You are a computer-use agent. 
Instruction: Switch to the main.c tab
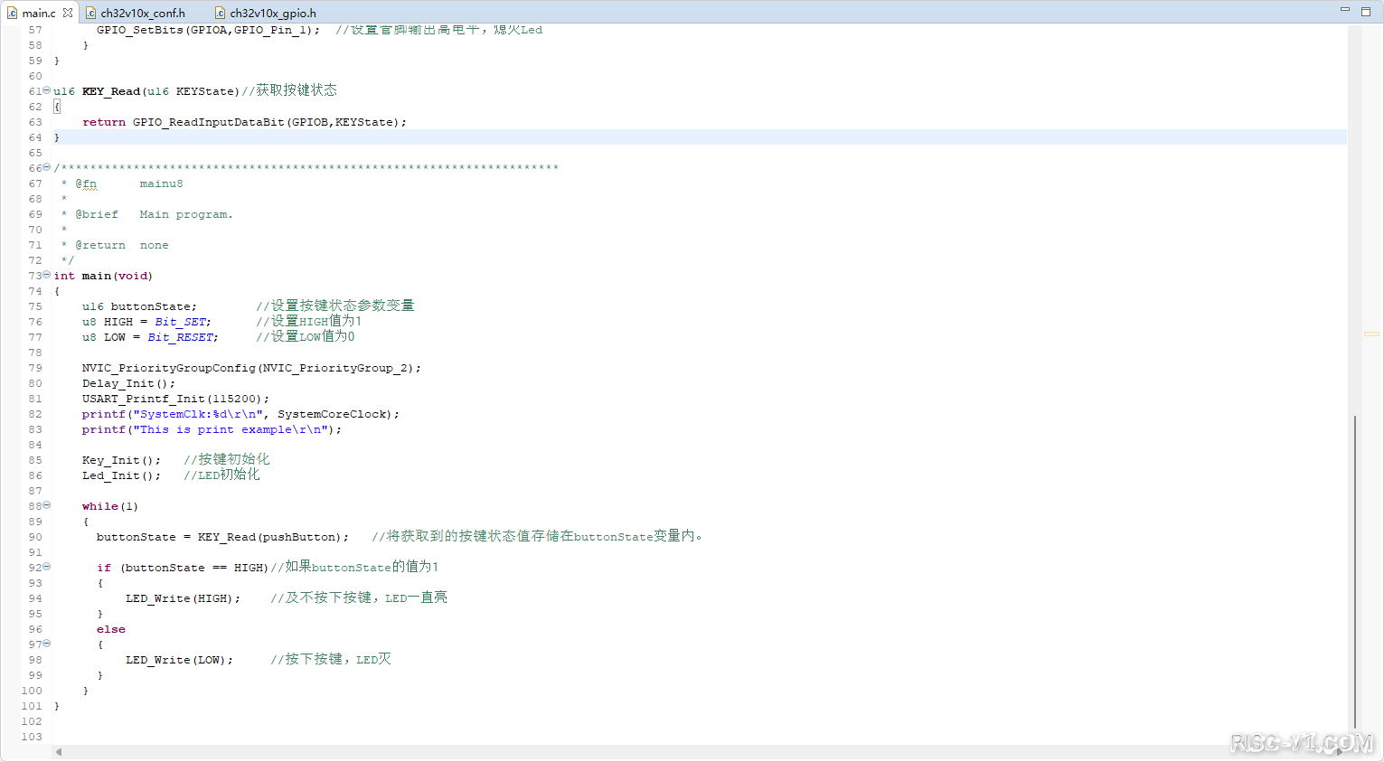tap(39, 13)
